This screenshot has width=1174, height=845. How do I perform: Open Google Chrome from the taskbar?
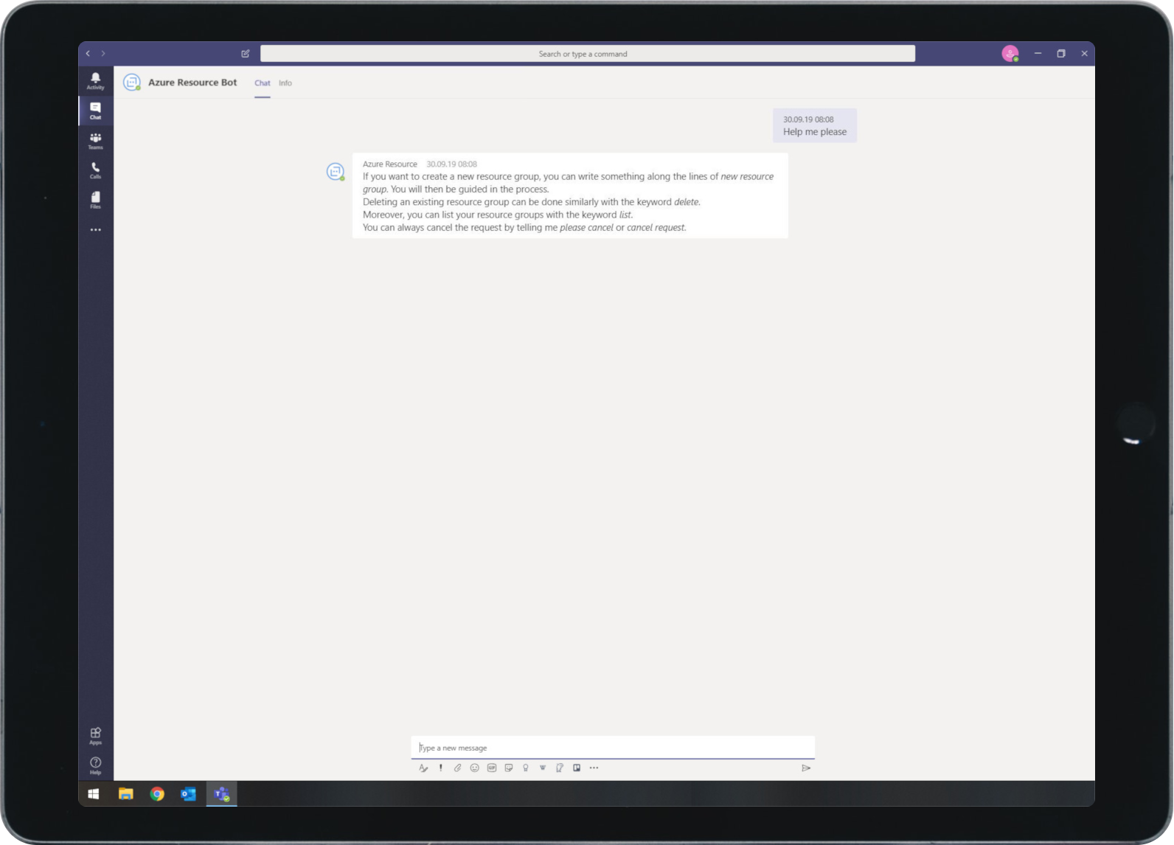(157, 794)
